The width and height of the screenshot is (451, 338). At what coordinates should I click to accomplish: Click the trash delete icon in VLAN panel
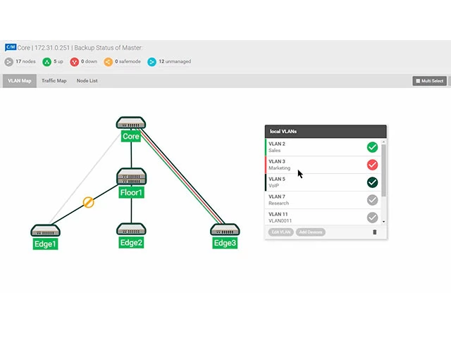(x=374, y=232)
